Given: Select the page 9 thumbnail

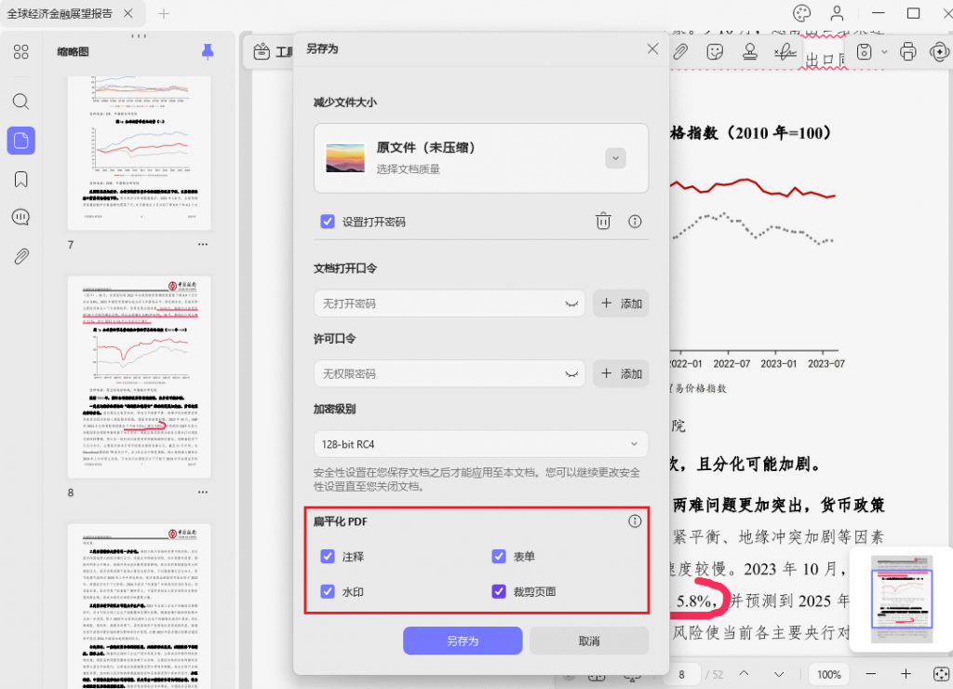Looking at the screenshot, I should [x=140, y=606].
